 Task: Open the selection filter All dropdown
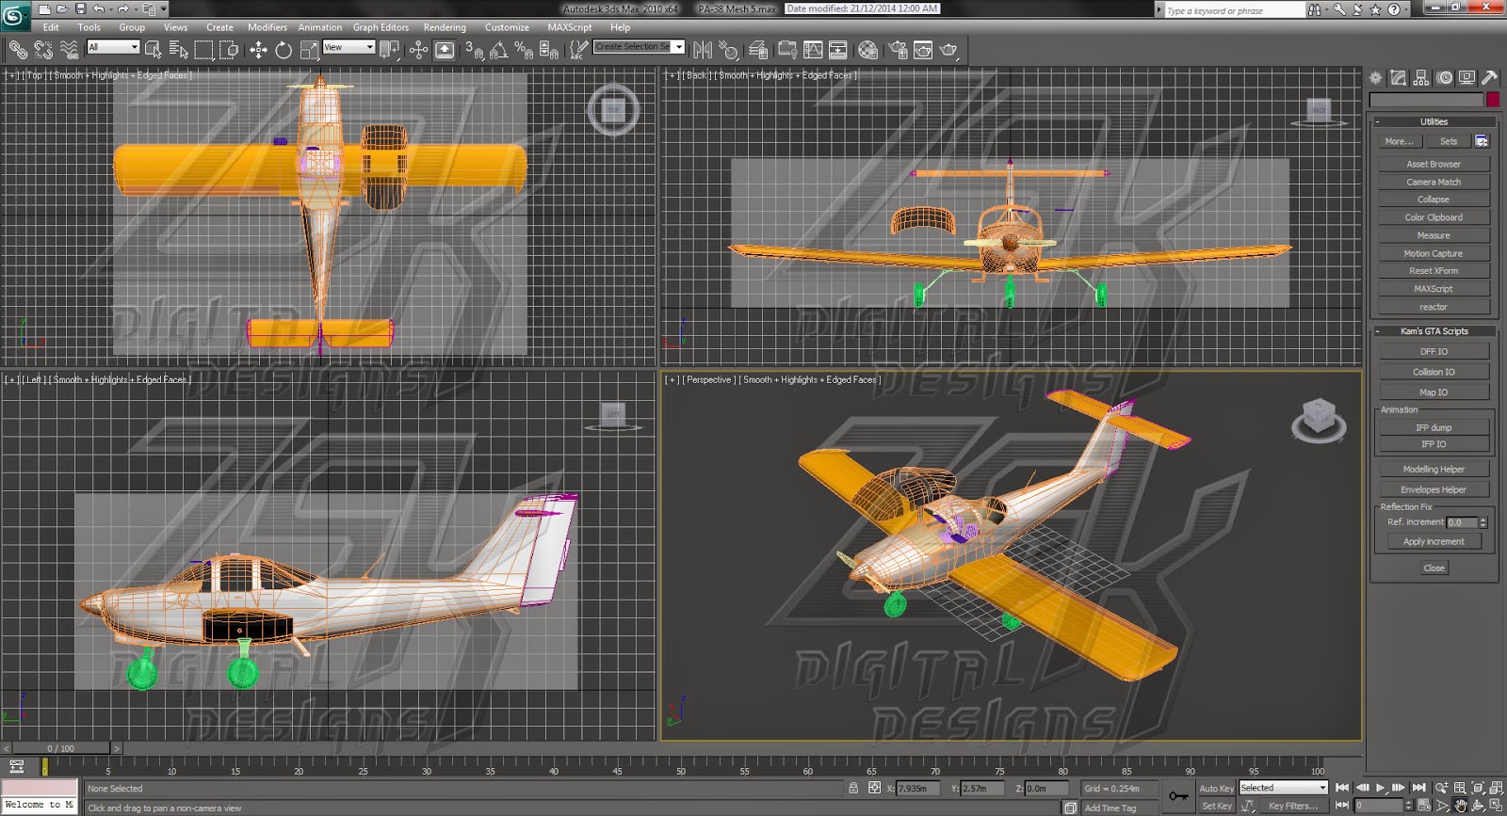click(113, 47)
